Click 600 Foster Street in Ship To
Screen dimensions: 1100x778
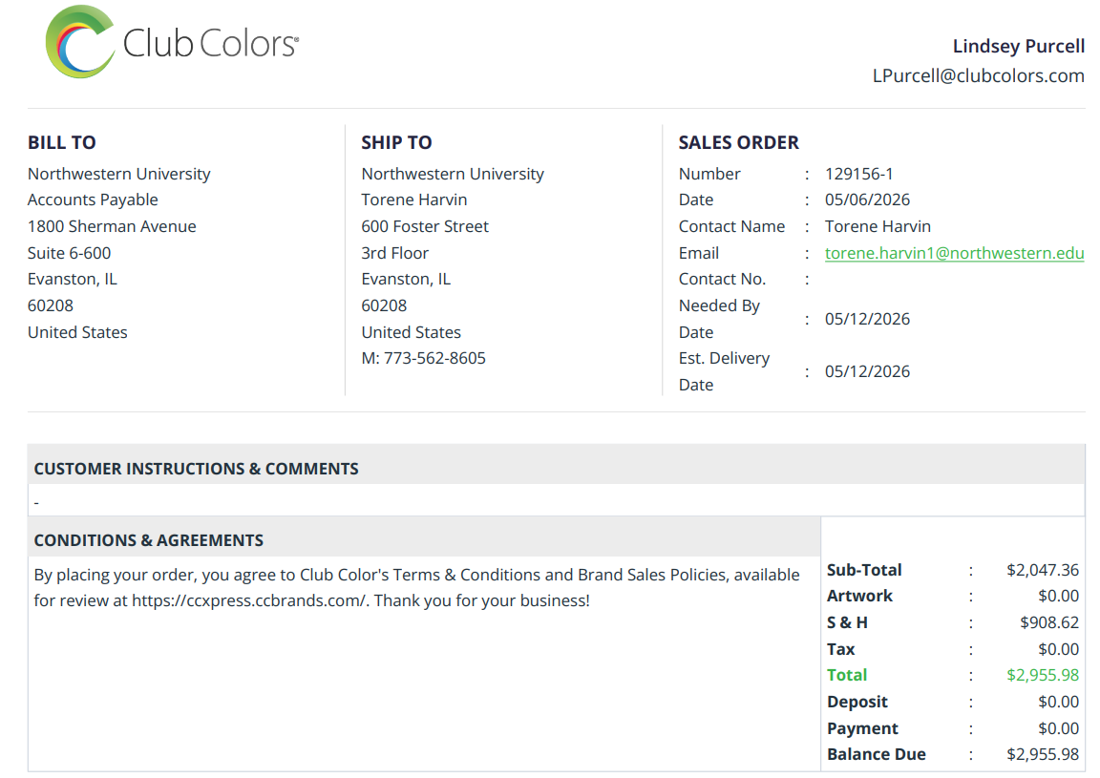coord(424,226)
